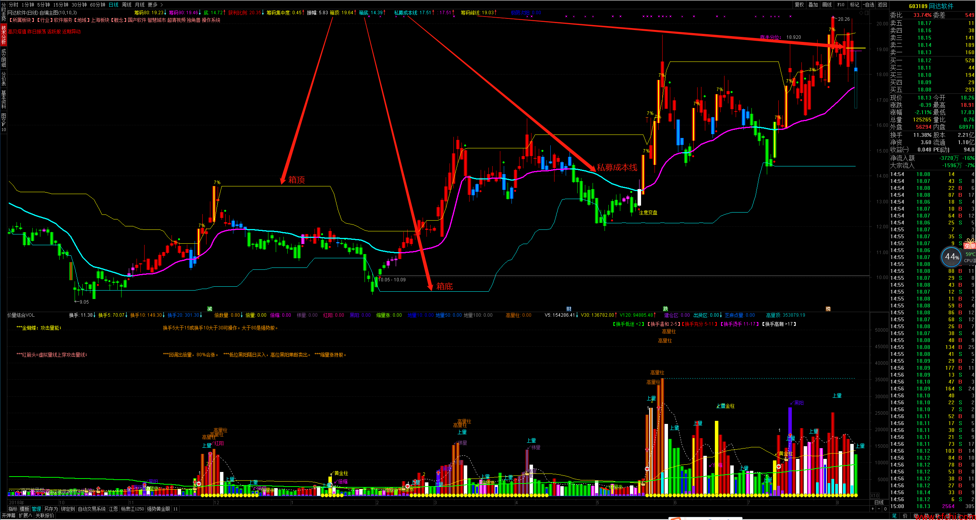Image resolution: width=976 pixels, height=520 pixels.
Task: Expand the 扩展 panel at bottom left
Action: 25,515
